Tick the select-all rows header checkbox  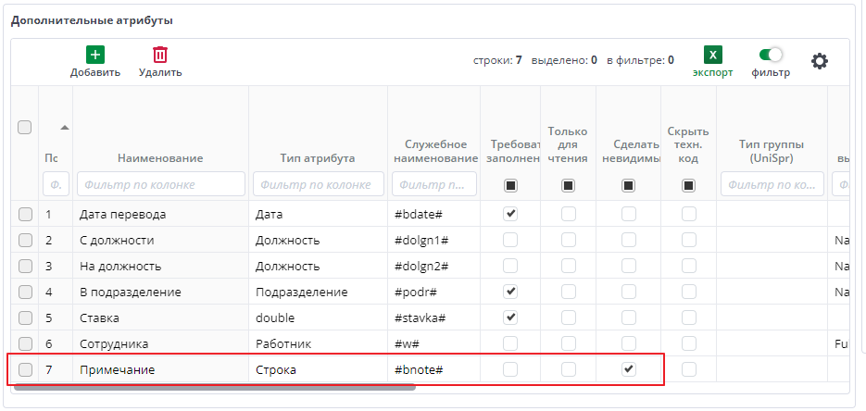(x=25, y=128)
